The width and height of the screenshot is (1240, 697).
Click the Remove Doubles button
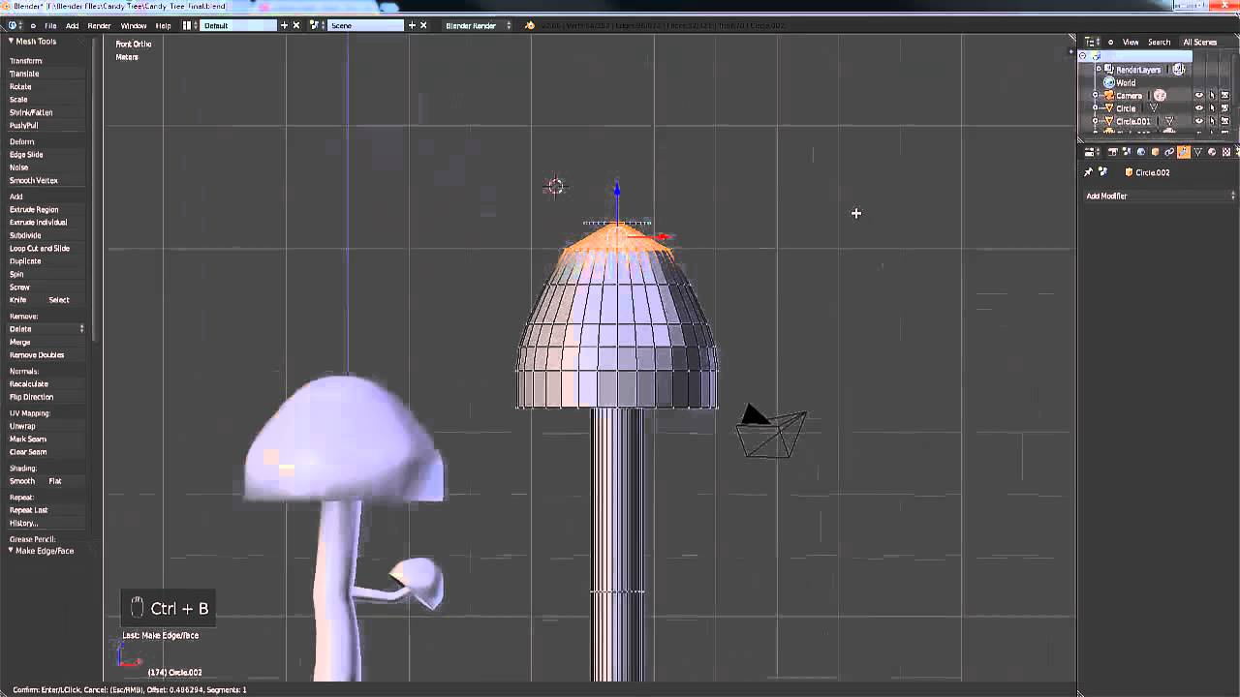pyautogui.click(x=46, y=354)
